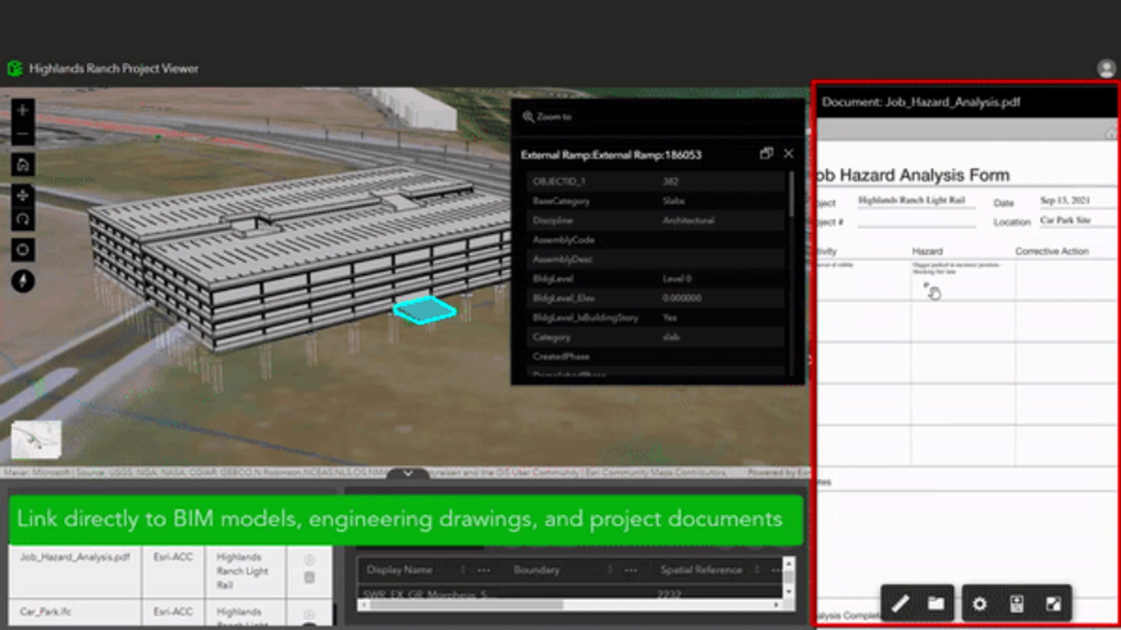Screen dimensions: 1121x630
Task: Activate the pan navigation tool
Action: (x=22, y=196)
